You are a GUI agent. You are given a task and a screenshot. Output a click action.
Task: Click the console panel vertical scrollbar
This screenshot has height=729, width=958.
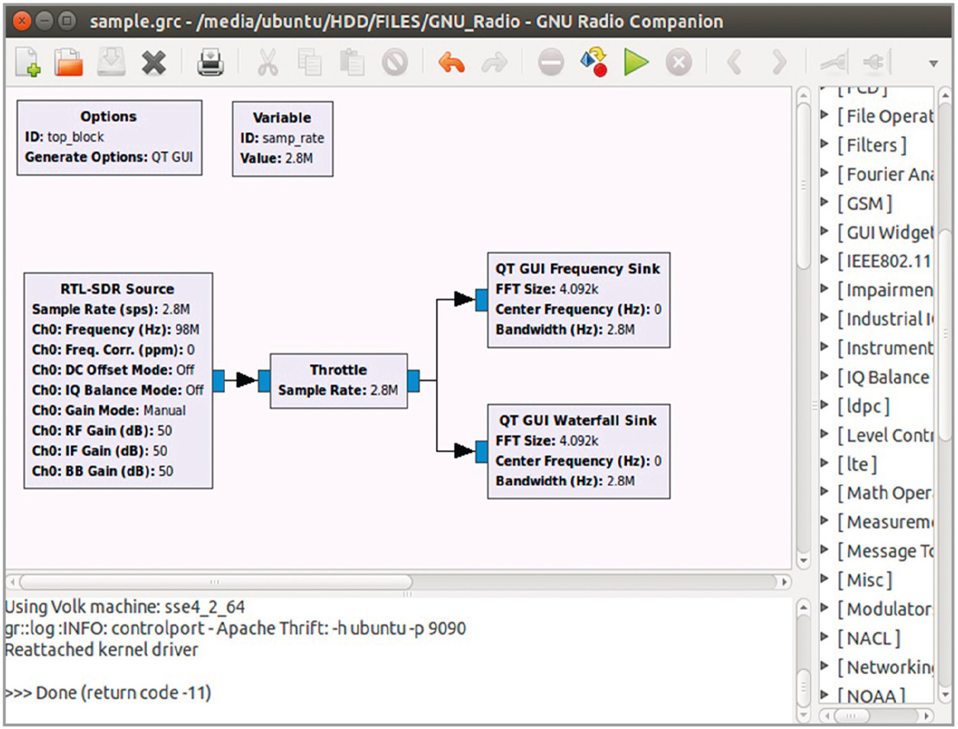(804, 688)
